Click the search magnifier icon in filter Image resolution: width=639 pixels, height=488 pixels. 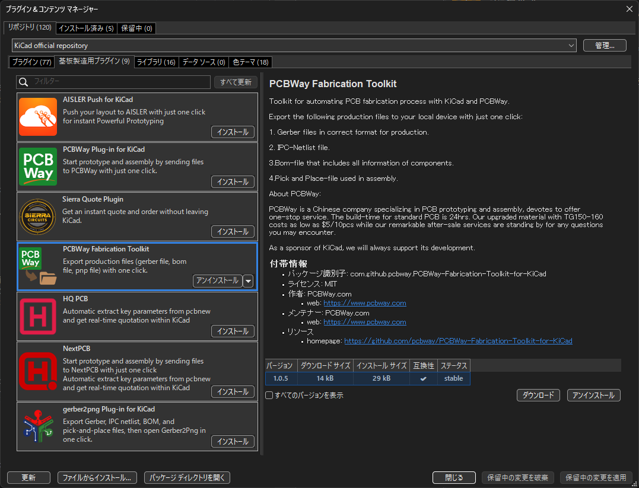coord(24,82)
